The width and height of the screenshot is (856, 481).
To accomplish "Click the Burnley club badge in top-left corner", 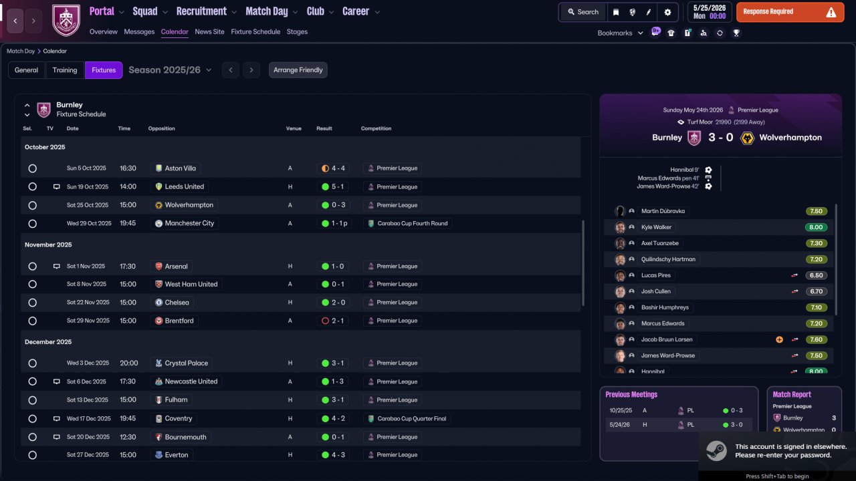I will pos(66,21).
